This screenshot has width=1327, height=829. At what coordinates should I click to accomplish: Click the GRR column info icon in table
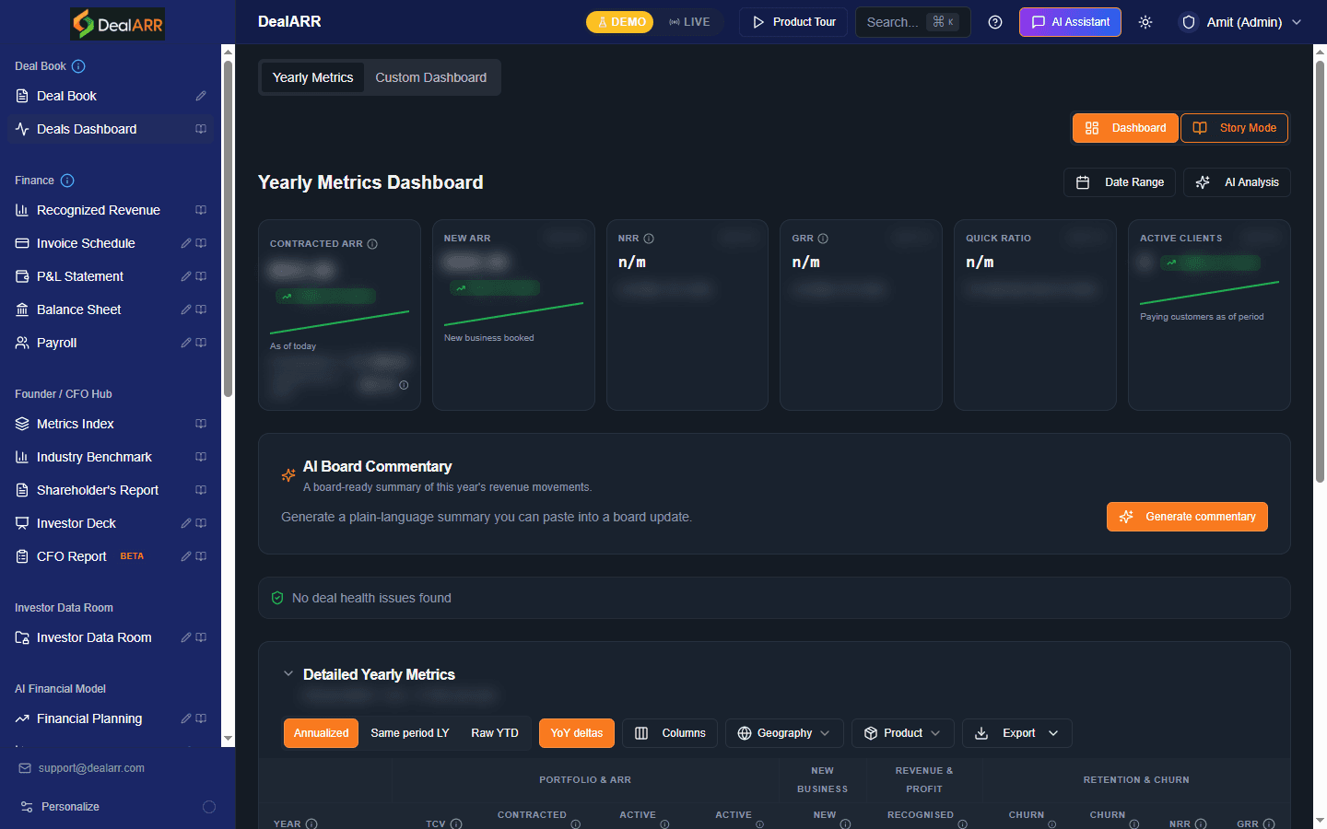coord(1269,824)
